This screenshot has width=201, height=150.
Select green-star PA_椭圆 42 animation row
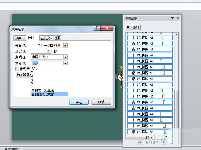[x=150, y=49]
